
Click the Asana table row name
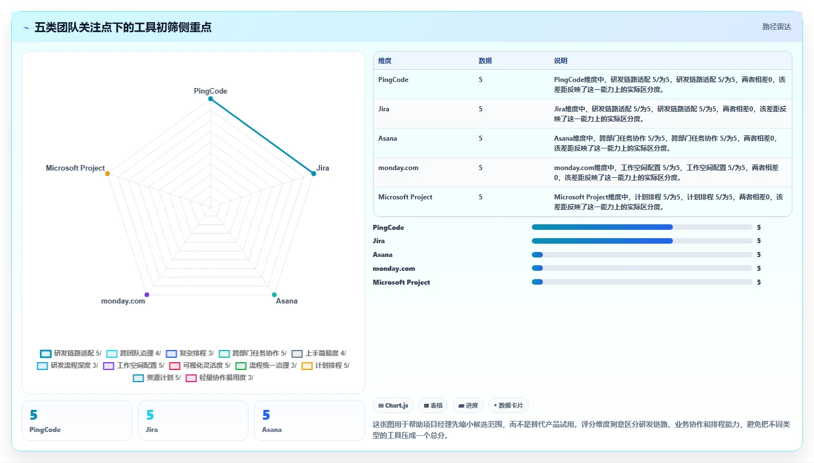387,138
